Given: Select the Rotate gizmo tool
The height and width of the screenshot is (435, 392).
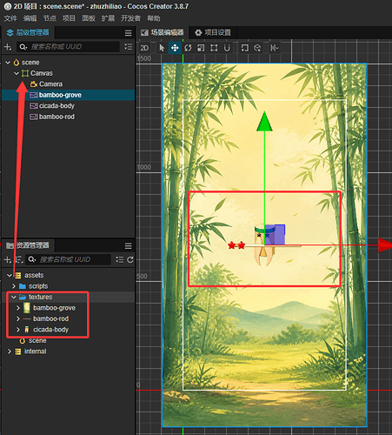Looking at the screenshot, I should pos(188,48).
